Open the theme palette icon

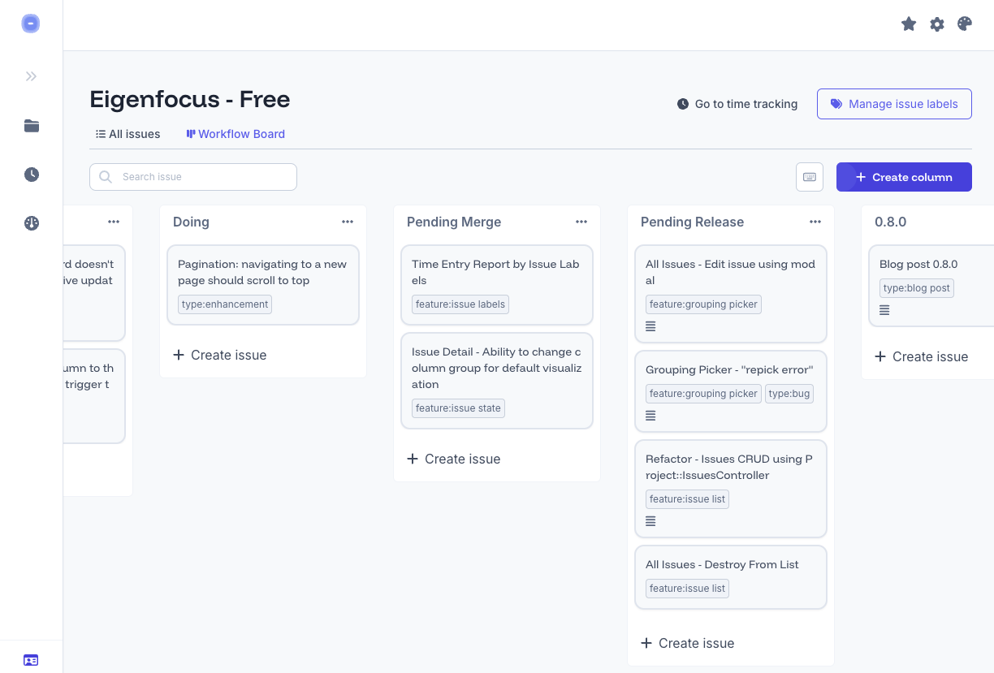[x=965, y=24]
